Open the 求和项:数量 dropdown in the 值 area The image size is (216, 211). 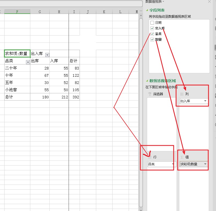point(205,164)
